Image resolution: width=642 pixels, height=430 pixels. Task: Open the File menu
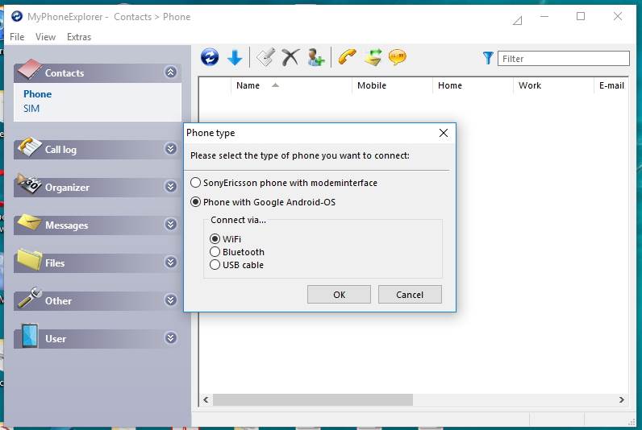coord(17,37)
